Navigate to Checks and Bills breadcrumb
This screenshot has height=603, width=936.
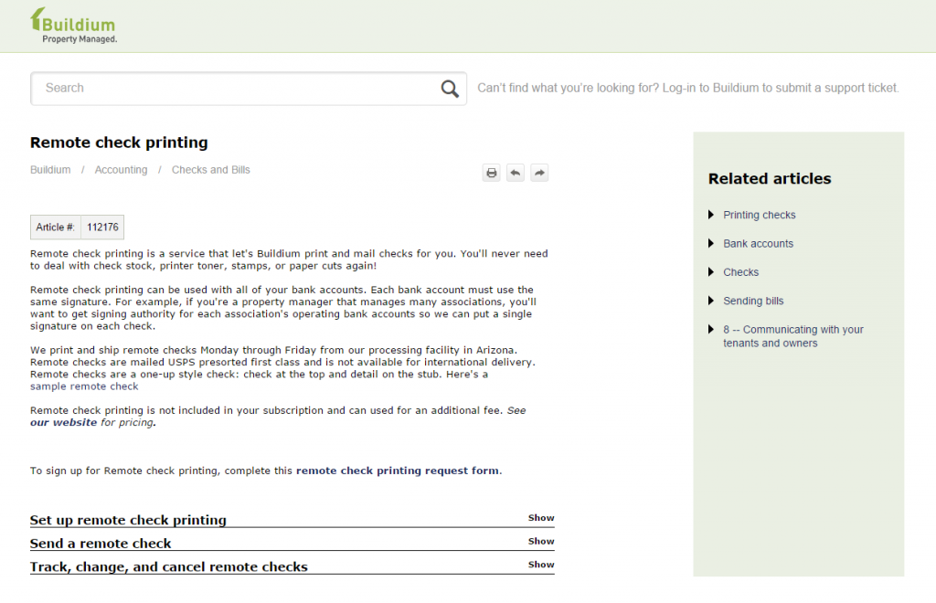pos(210,170)
